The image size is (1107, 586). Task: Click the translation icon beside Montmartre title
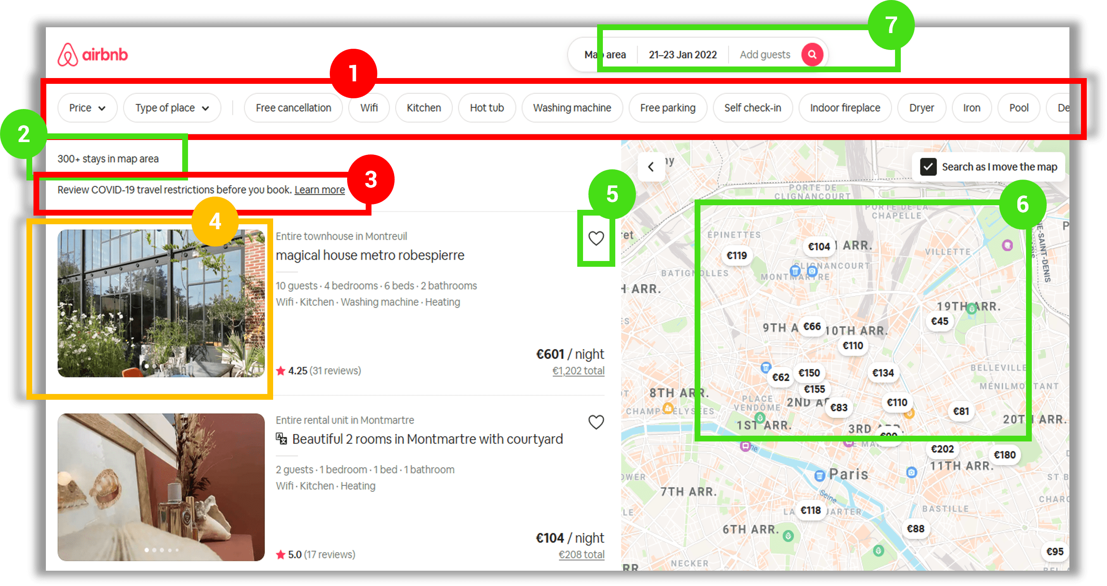click(x=281, y=439)
